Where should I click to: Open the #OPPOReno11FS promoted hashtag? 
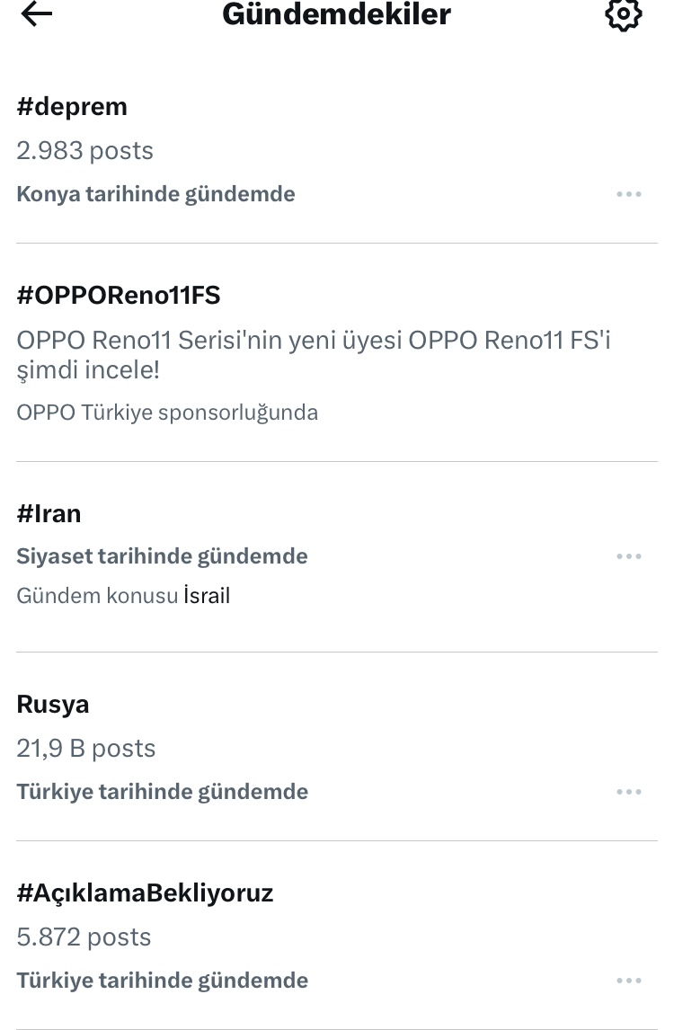[118, 295]
